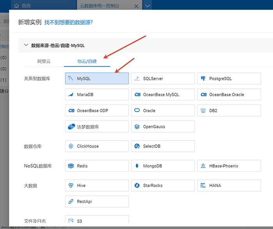
Task: Click the 数据仓库 category label
Action: [x=32, y=146]
